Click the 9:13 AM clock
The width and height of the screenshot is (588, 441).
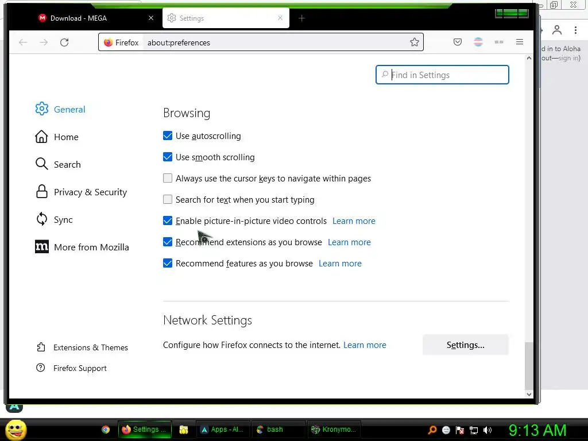(537, 430)
